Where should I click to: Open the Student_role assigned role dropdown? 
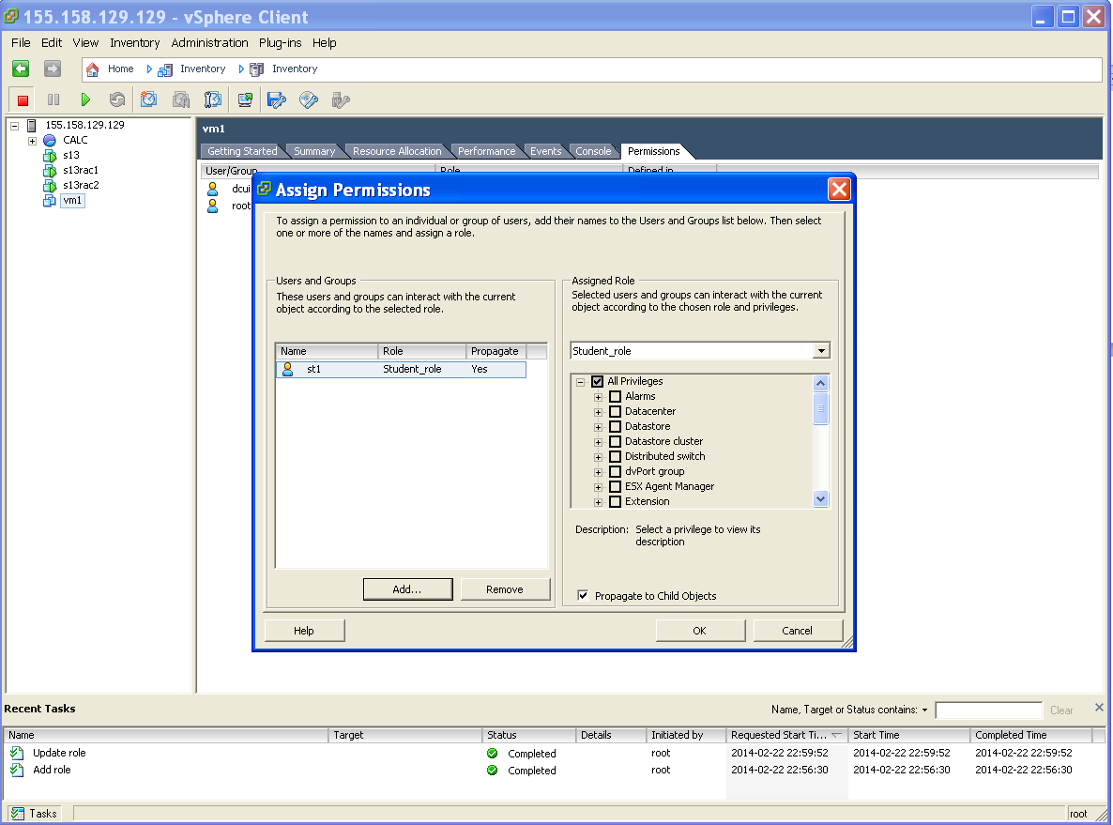(x=821, y=351)
